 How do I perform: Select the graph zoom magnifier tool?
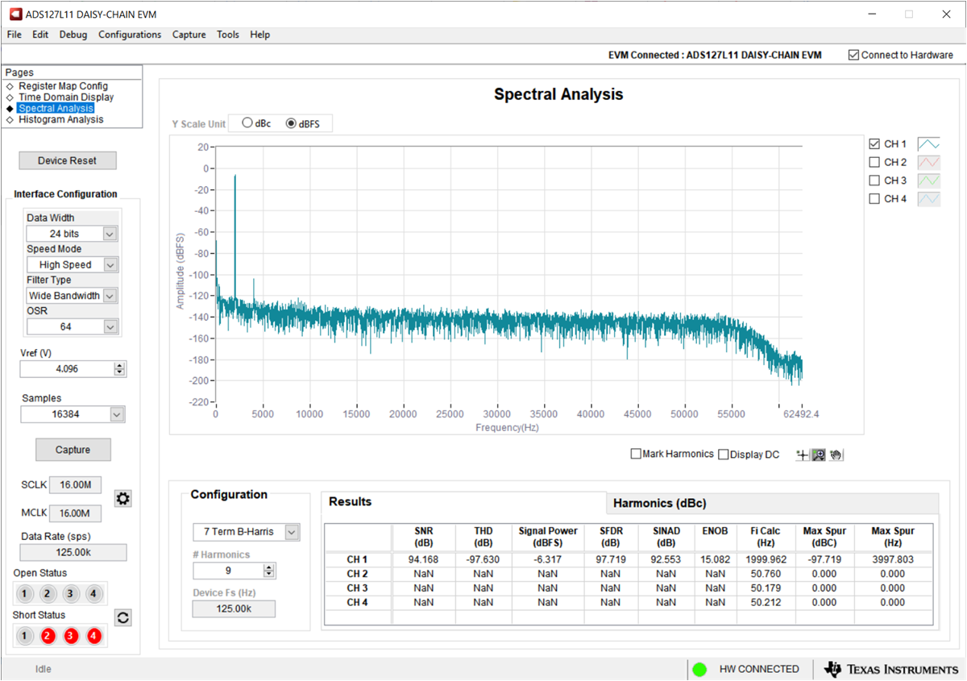(x=818, y=455)
